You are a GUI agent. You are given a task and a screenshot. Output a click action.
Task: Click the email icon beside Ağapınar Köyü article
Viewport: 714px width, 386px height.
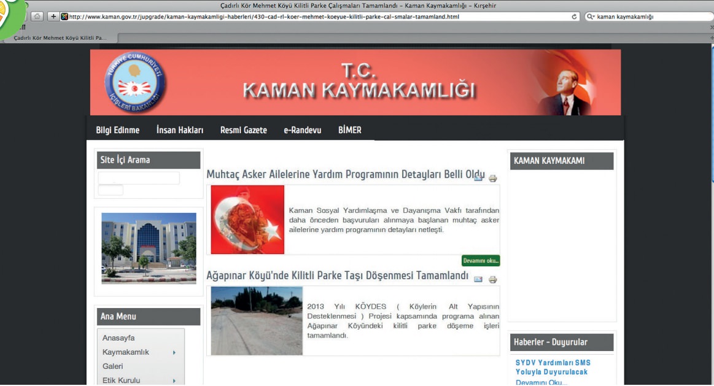click(x=478, y=279)
